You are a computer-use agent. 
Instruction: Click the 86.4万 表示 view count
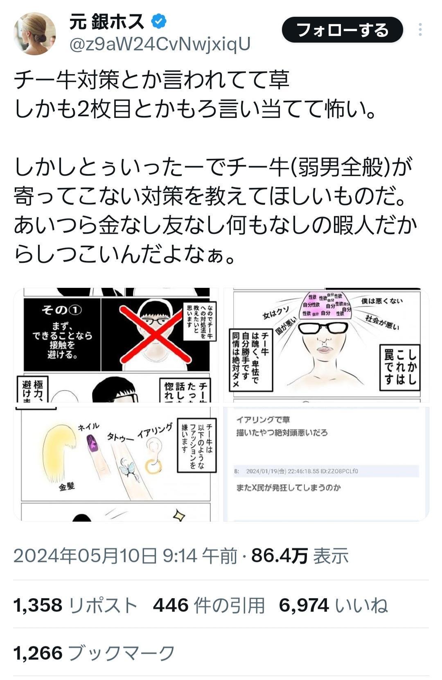[x=300, y=556]
